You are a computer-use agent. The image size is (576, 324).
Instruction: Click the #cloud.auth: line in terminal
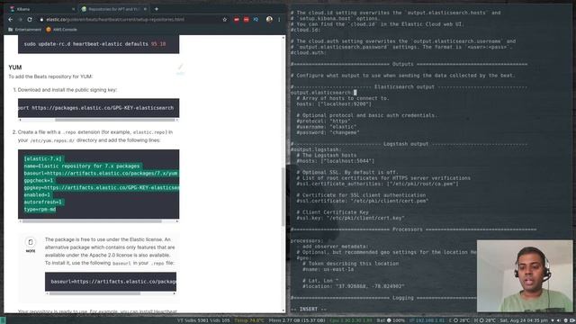308,52
